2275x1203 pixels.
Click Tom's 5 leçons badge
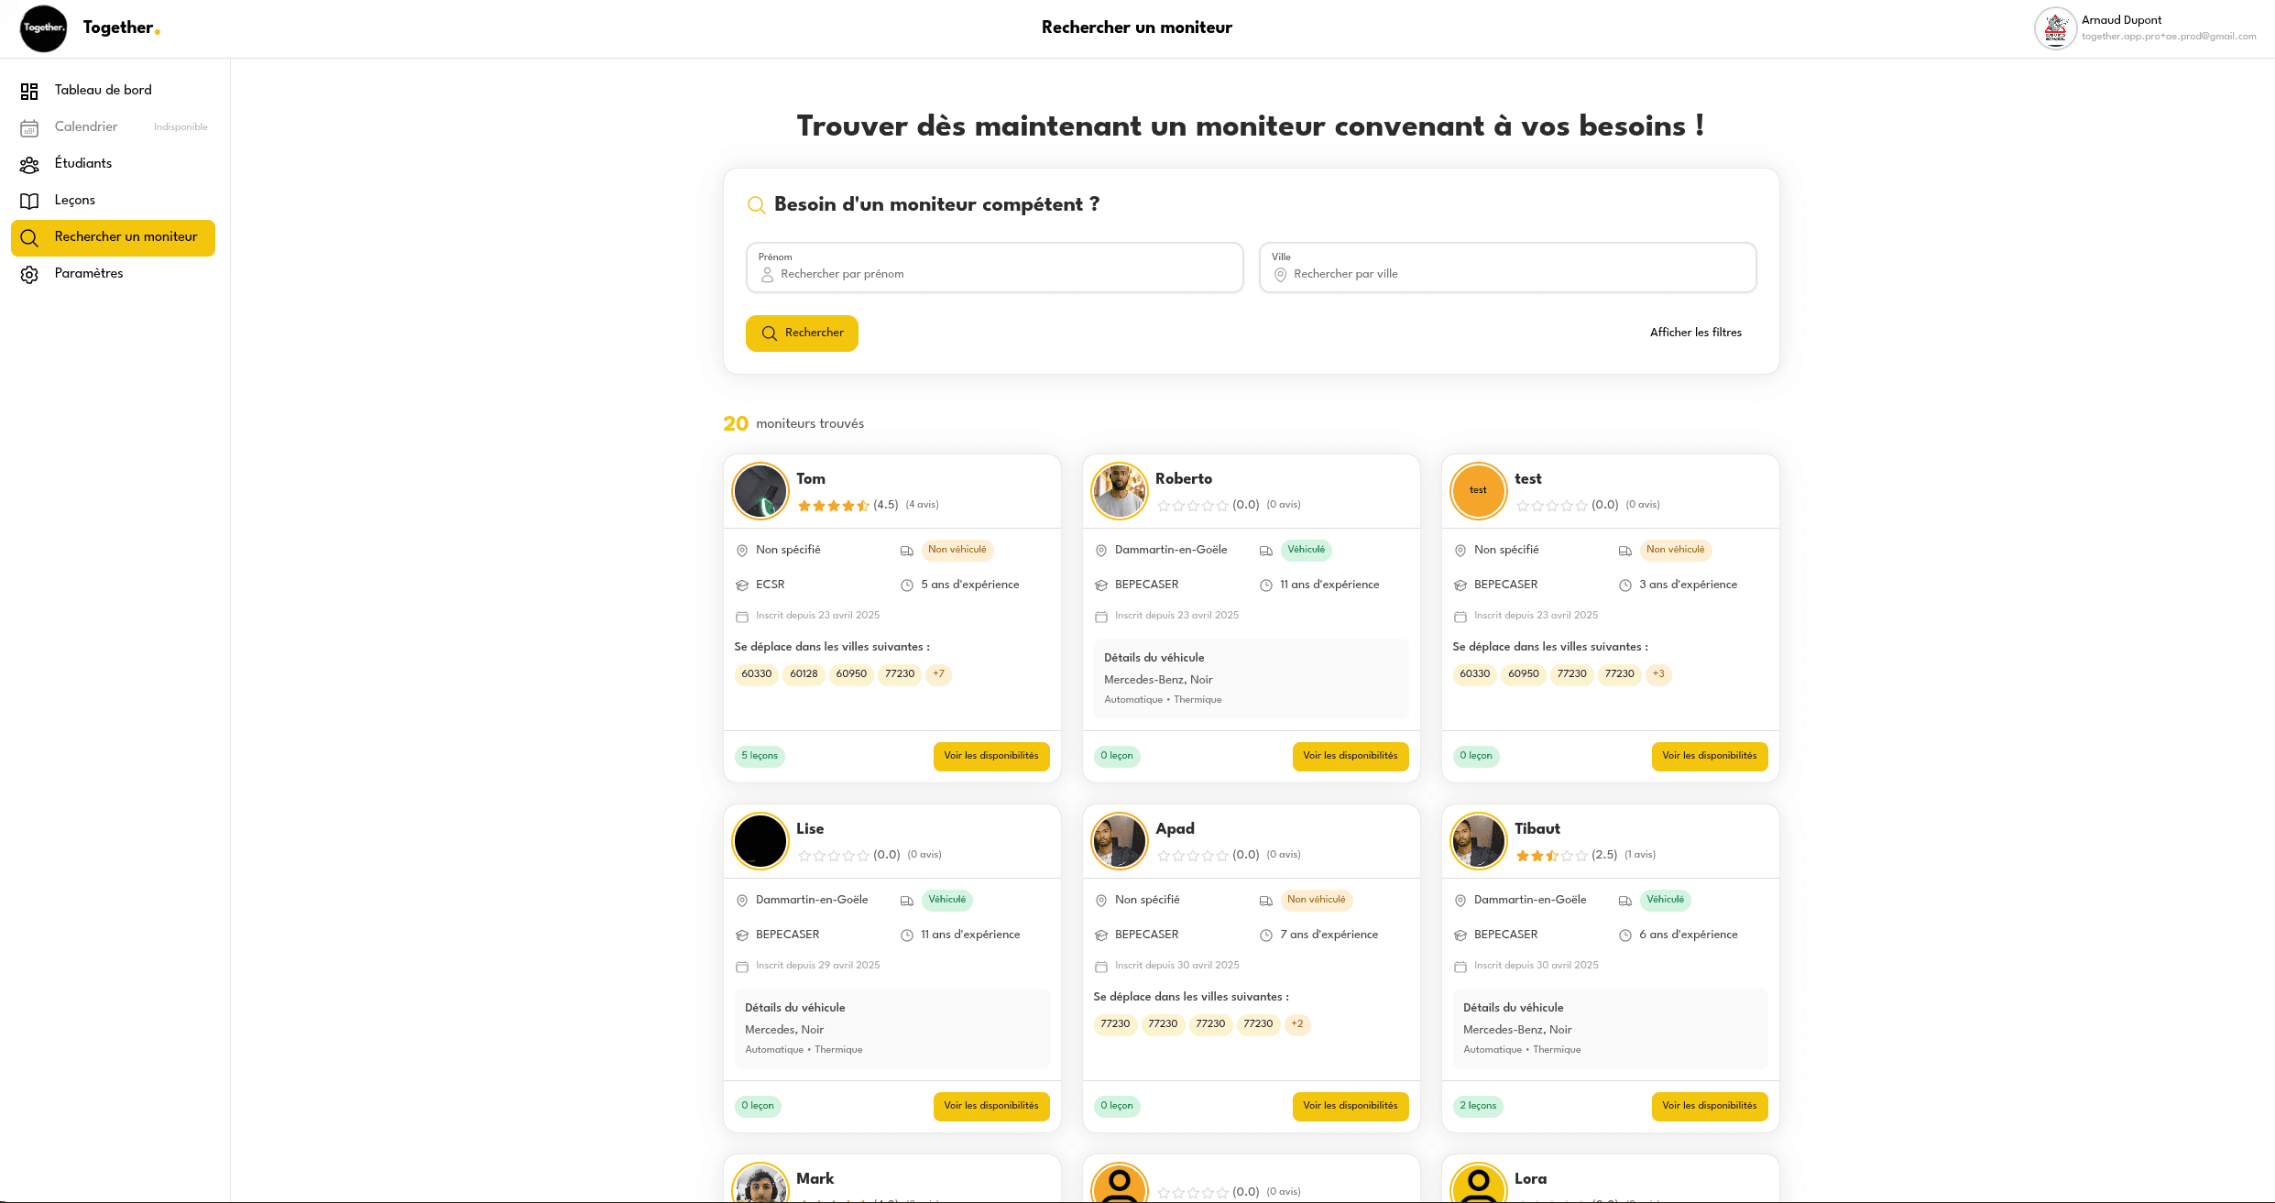pos(760,757)
